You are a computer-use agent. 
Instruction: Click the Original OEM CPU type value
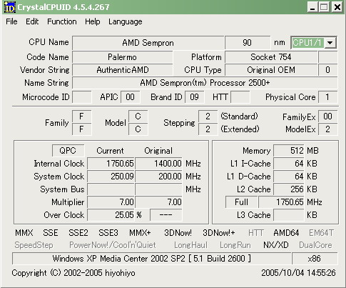coord(271,70)
